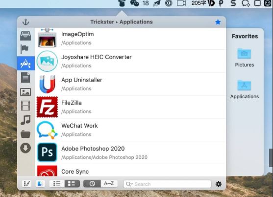Select the Downloads arrow sidebar icon

[25, 148]
